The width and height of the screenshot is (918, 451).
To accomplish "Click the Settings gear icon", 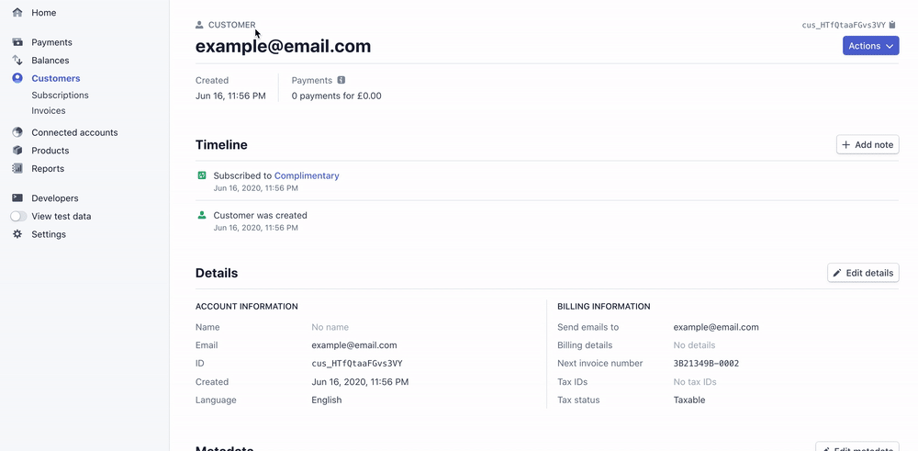I will tap(17, 234).
